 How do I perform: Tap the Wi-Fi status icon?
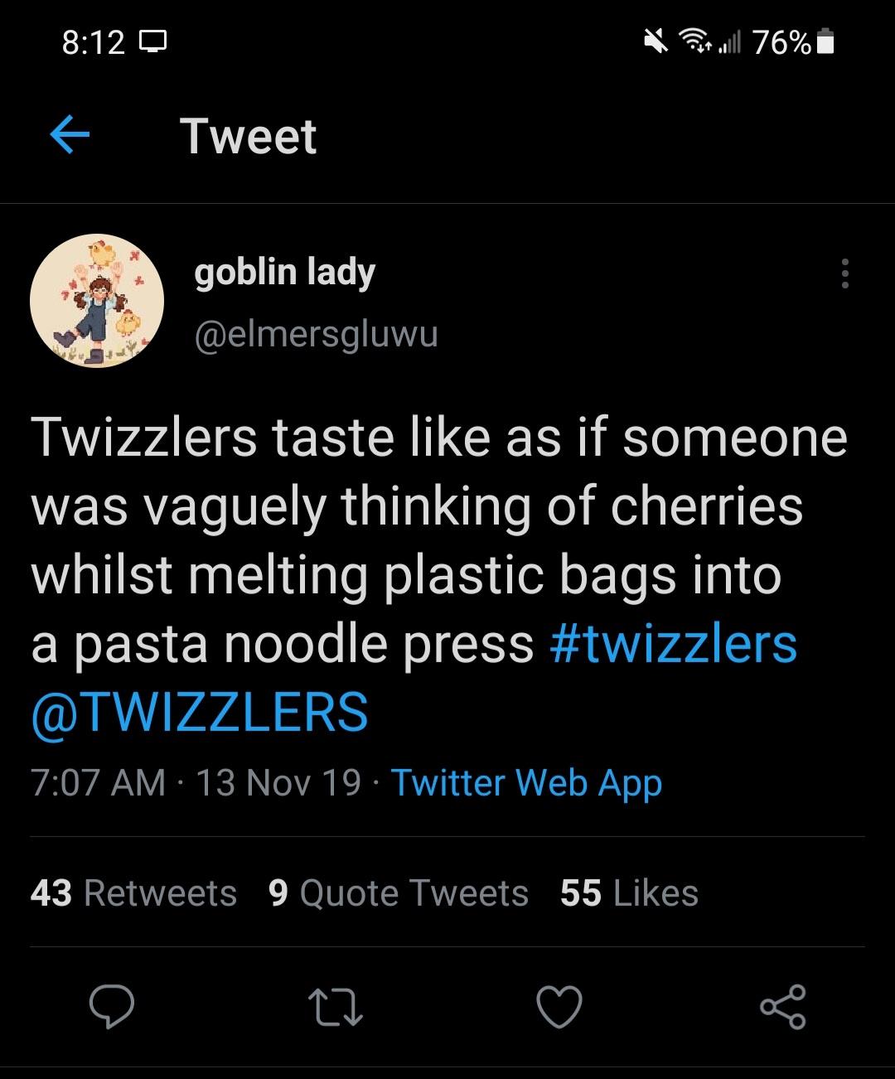coord(694,41)
